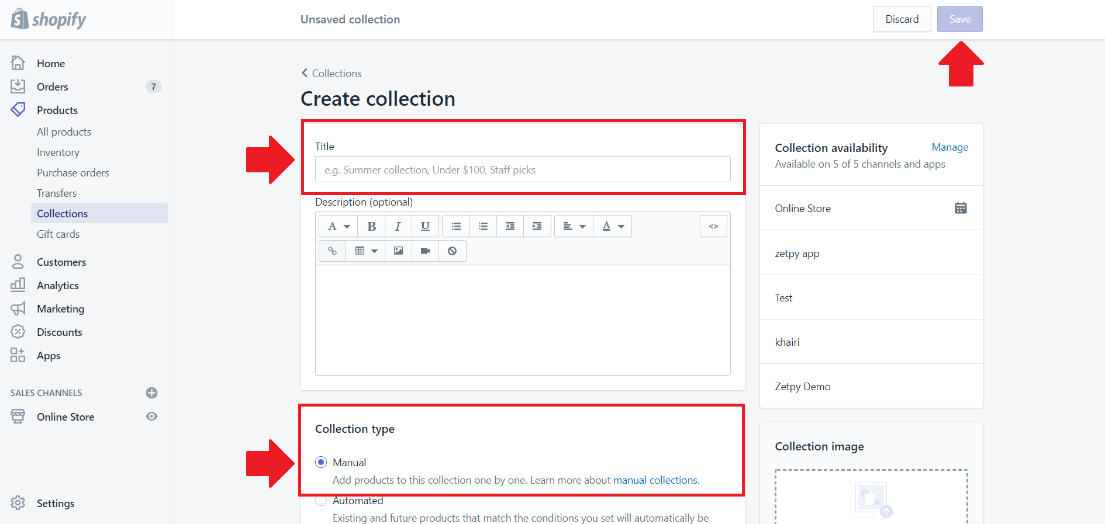
Task: Open the text alignment dropdown
Action: click(574, 226)
